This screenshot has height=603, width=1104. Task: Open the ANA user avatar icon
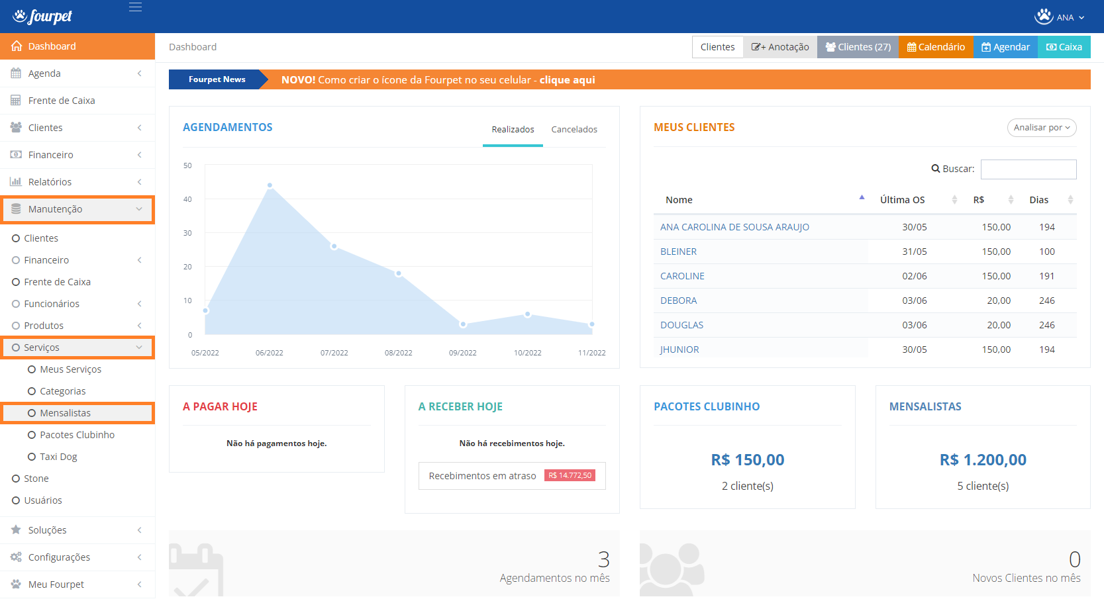(1044, 17)
